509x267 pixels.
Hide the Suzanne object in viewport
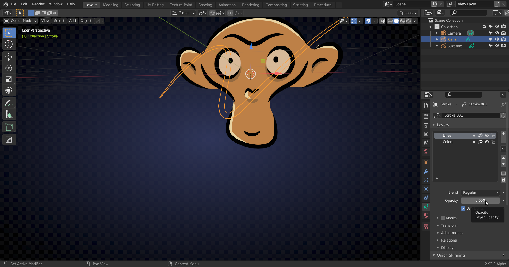tap(497, 46)
